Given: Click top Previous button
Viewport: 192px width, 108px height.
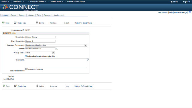Looking at the screenshot, I should 53,23.
